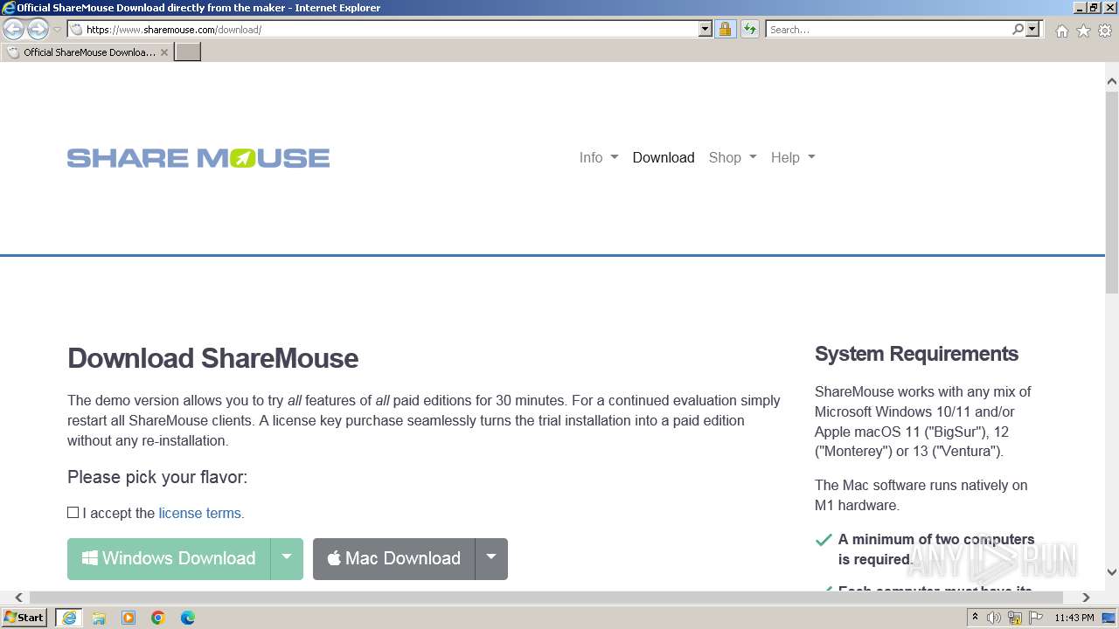Click the search magnifier icon
The image size is (1119, 629).
pos(1018,29)
